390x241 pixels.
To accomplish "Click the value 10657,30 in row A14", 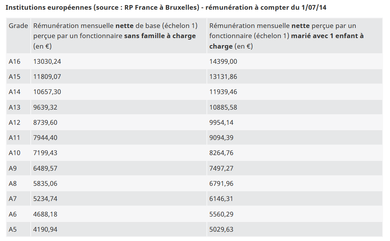I will pyautogui.click(x=47, y=92).
